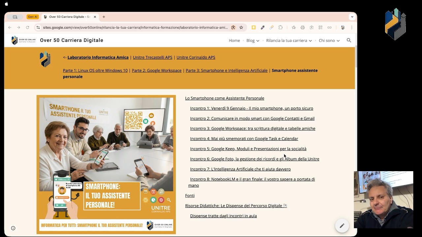The height and width of the screenshot is (237, 422).
Task: Click the Over 50 Online site logo
Action: point(23,40)
